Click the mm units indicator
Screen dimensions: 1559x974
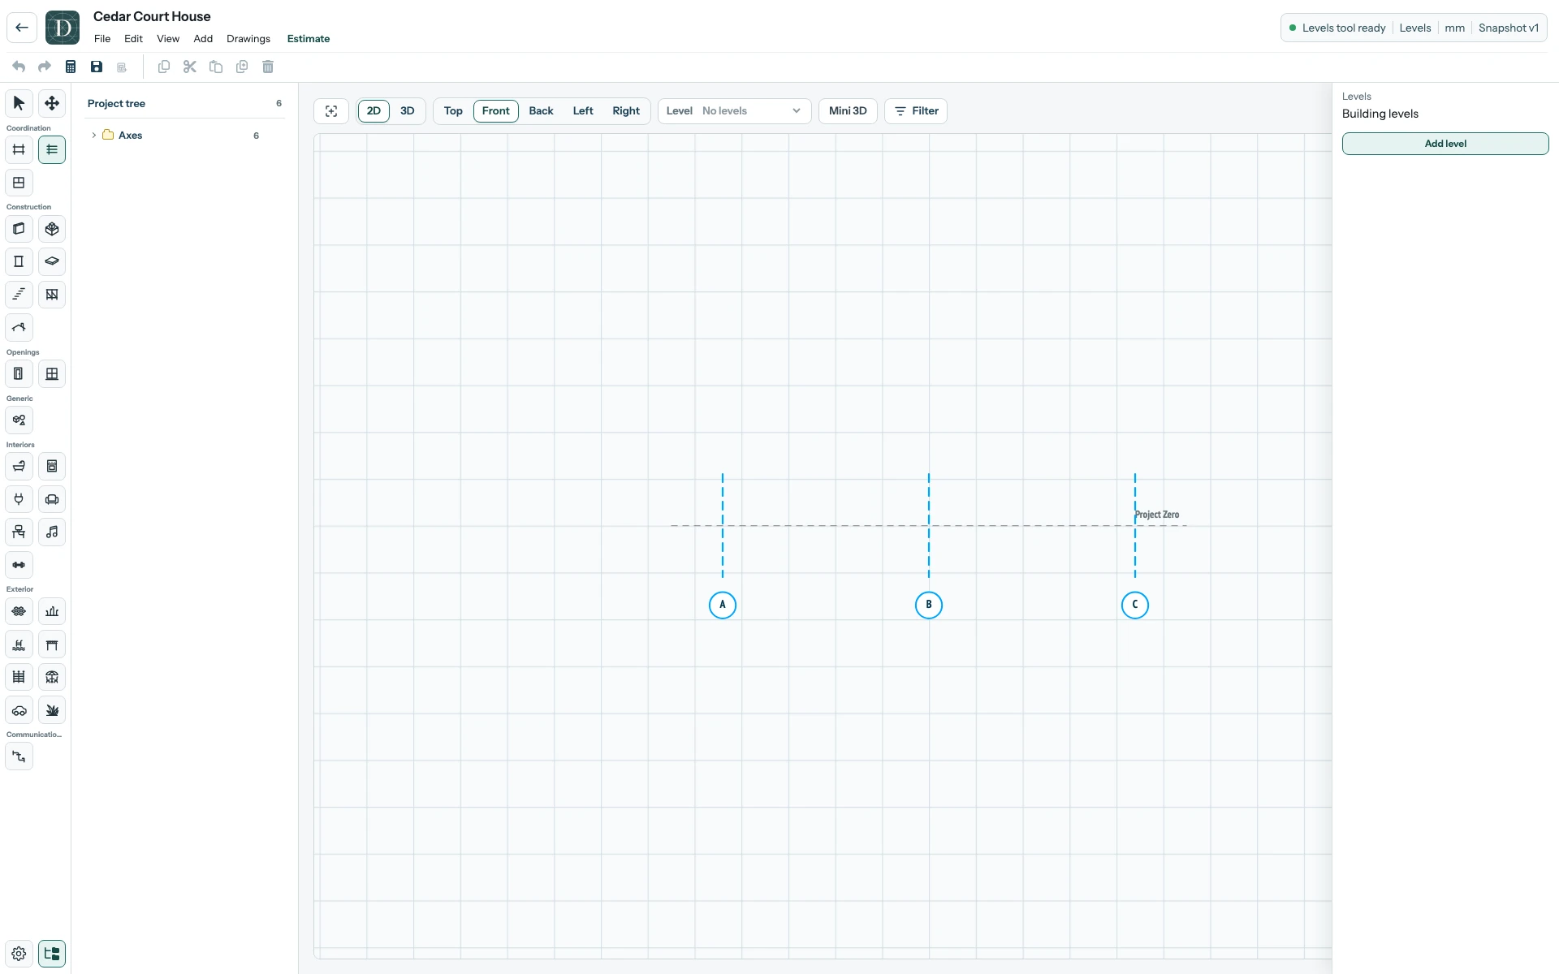click(x=1455, y=28)
